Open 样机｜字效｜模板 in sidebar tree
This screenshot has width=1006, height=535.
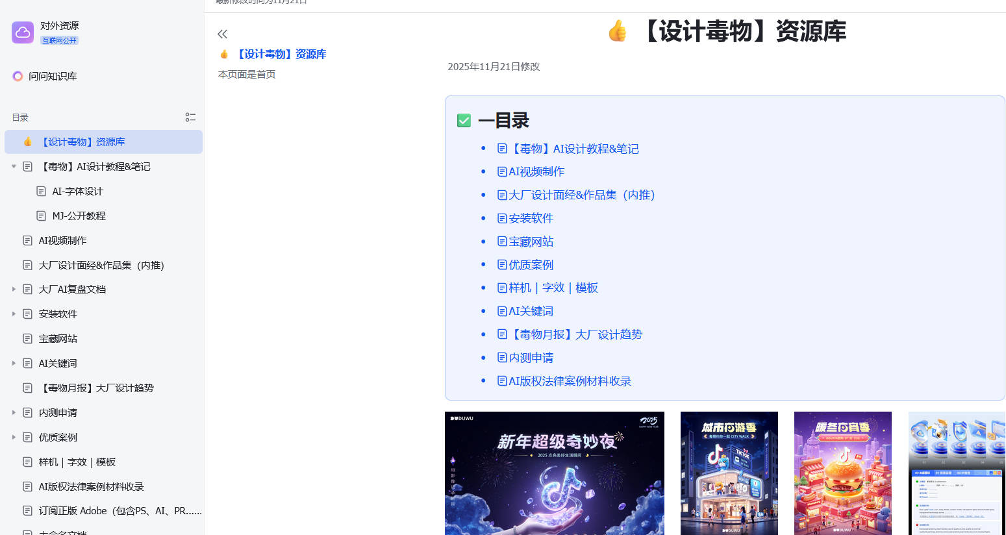point(77,462)
